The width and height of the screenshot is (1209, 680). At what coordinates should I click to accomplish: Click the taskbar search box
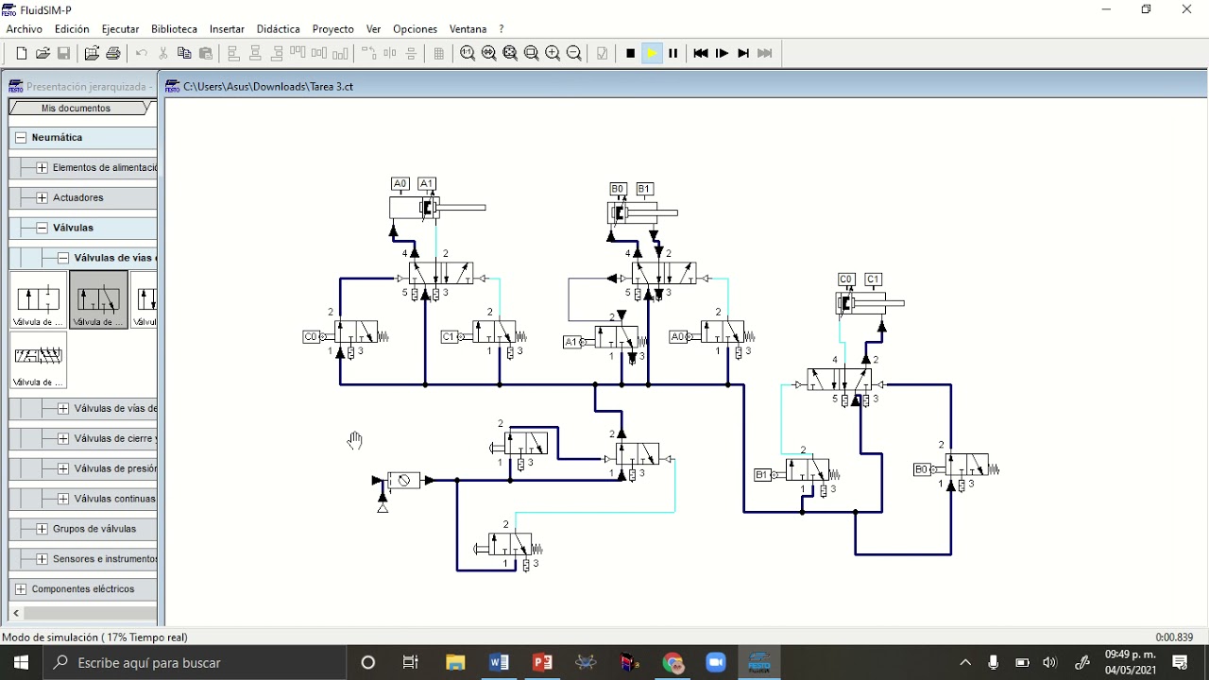196,663
